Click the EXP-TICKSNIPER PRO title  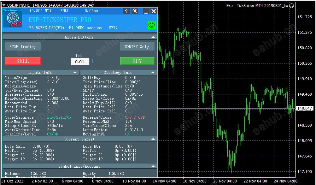(x=60, y=20)
